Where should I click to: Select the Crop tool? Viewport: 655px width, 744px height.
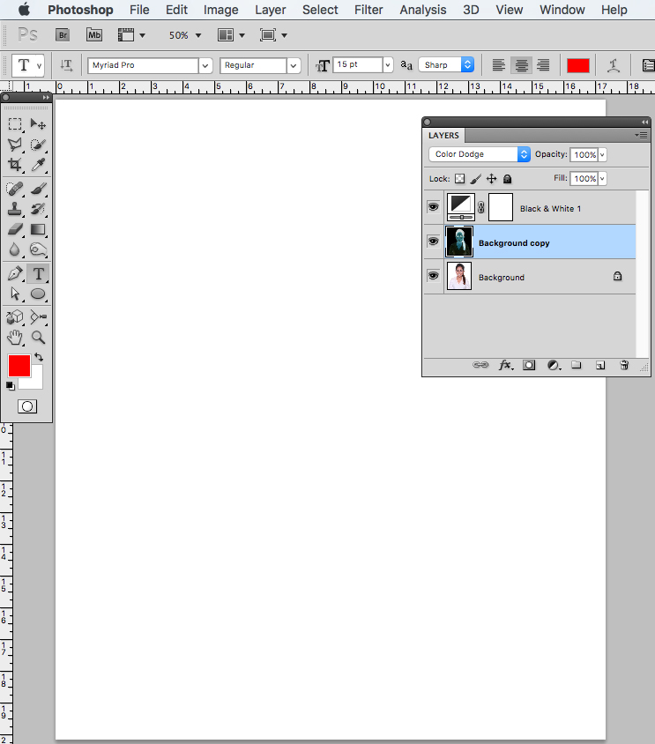pyautogui.click(x=15, y=165)
